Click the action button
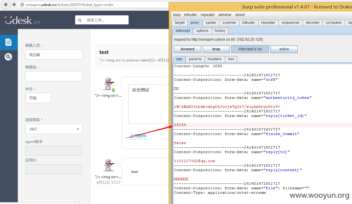Viewport: 352px width, 204px height. pos(284,49)
